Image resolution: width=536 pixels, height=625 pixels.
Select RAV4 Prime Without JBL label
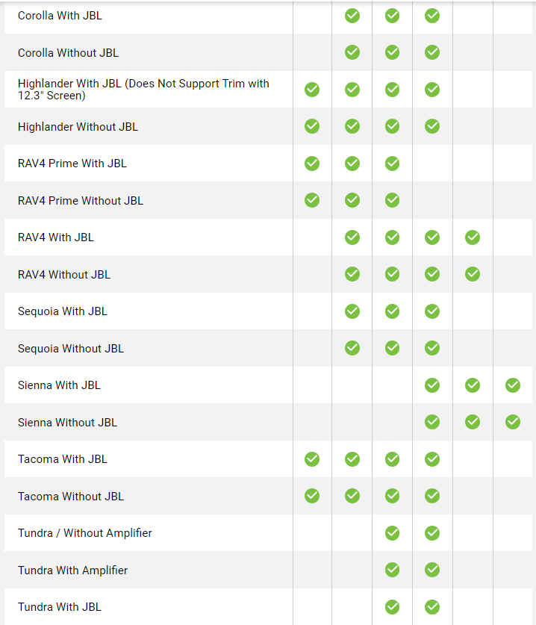click(x=81, y=201)
